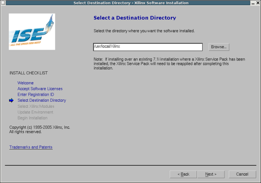This screenshot has height=183, width=261.
Task: Click the Select a Destination Directory heading
Action: click(x=134, y=18)
